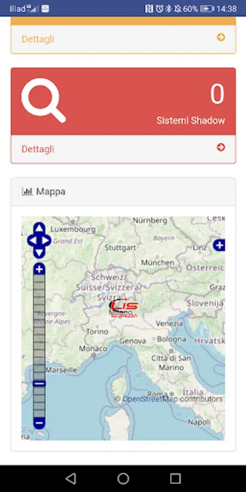Pan the map down with the arrow control
The image size is (246, 492).
(39, 253)
